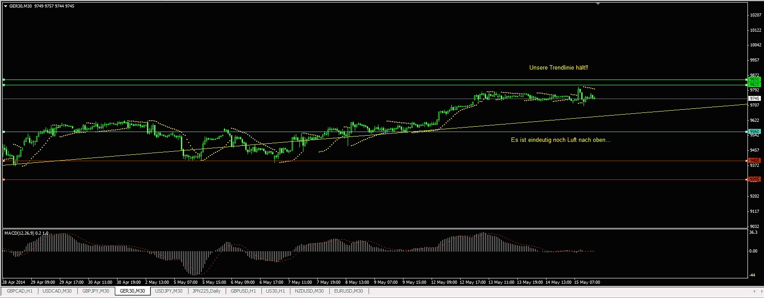Screen dimensions: 764x298
Task: Click the dropdown arrow beside GER30,M30 title
Action: tap(5, 6)
